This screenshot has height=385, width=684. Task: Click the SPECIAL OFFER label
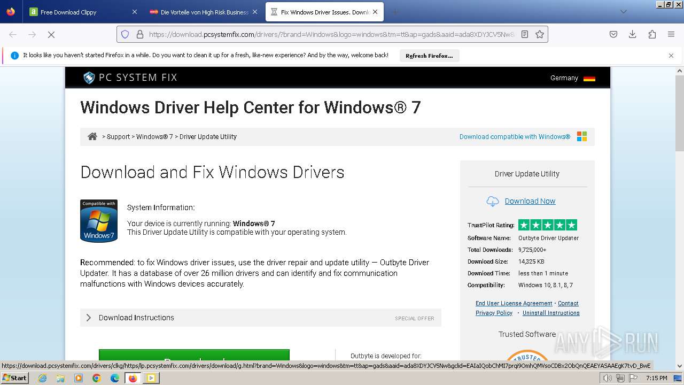click(415, 318)
